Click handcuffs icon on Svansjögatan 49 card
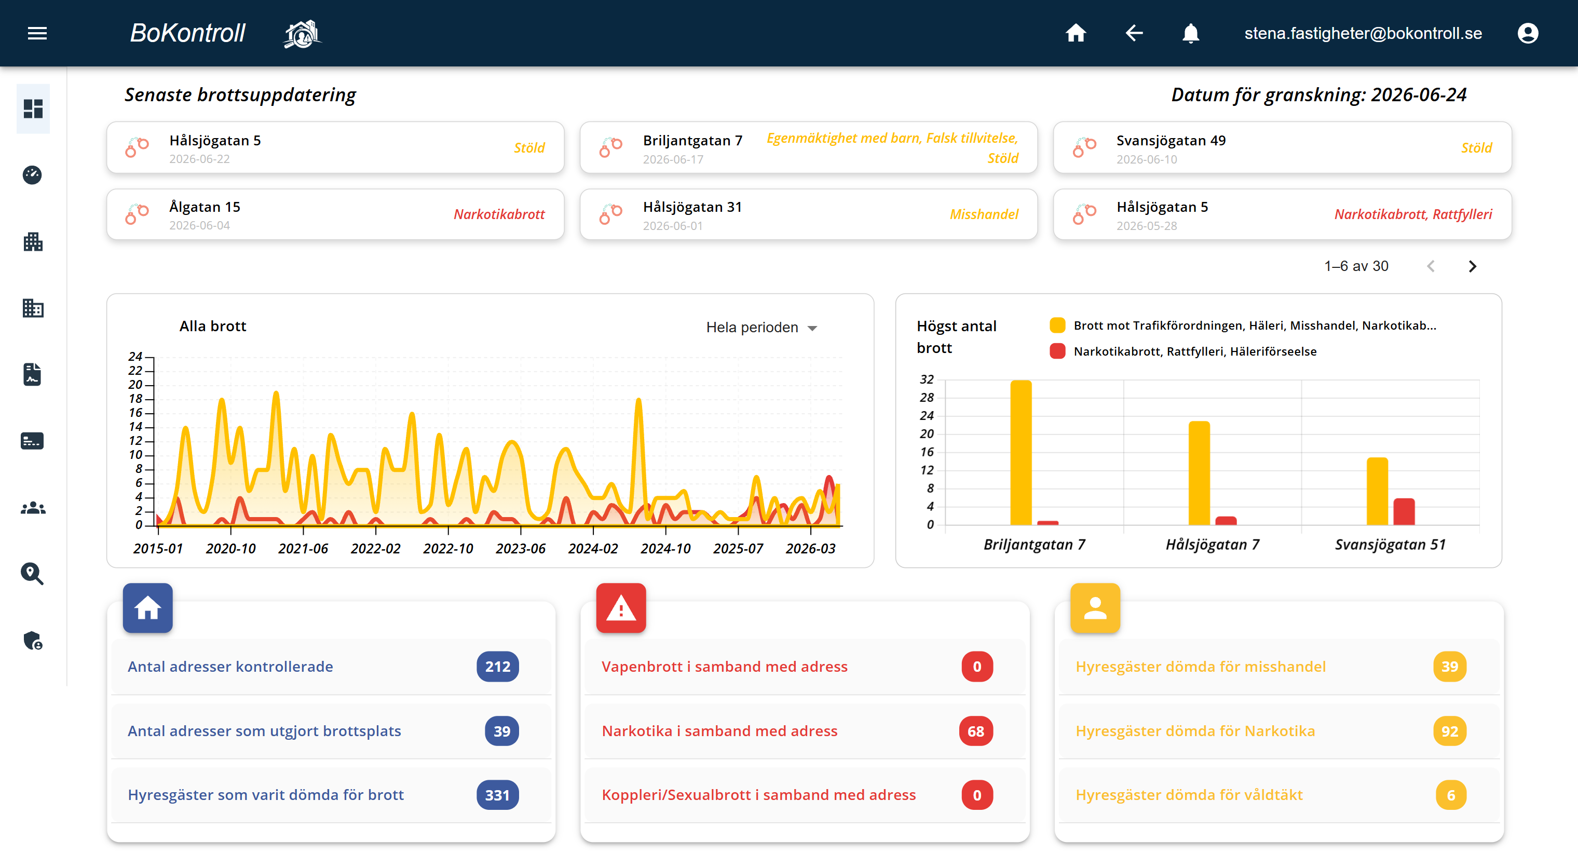1578x868 pixels. click(1084, 147)
